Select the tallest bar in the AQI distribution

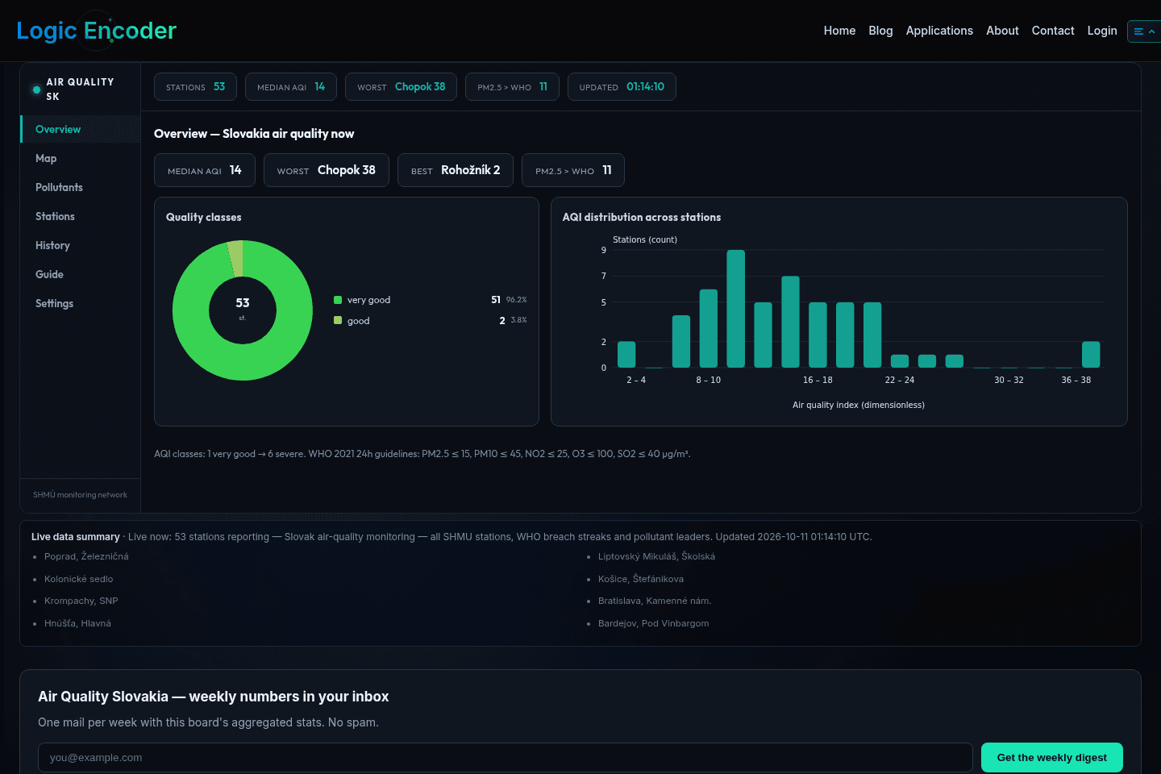click(x=735, y=309)
